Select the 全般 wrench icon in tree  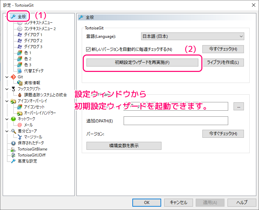13,16
